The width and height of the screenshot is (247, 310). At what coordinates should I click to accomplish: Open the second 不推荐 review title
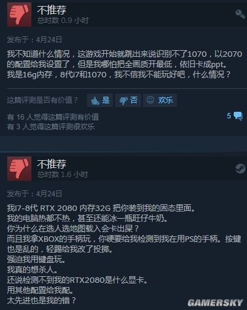[x=51, y=164]
